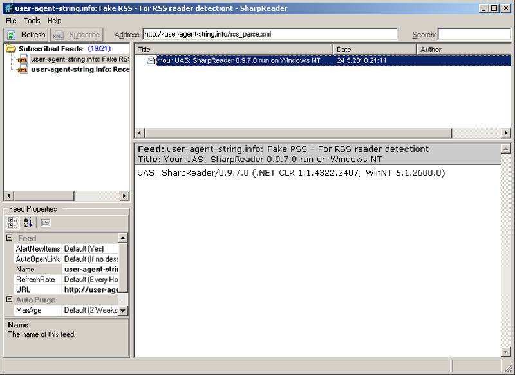
Task: Select the bold 'user-agent-string.info: Rece' feed
Action: click(80, 69)
